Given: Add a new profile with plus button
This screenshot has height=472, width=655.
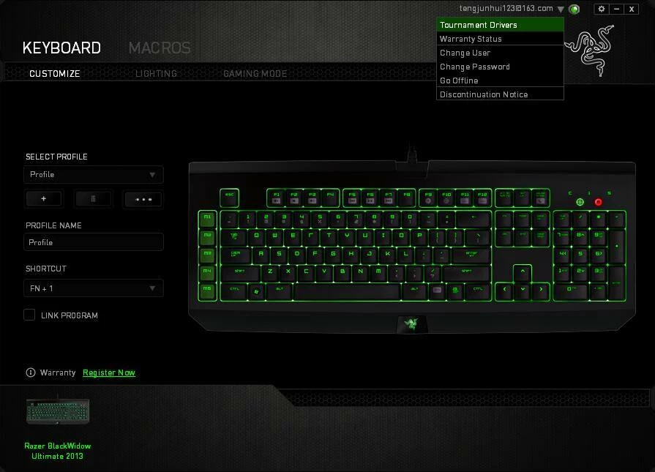Looking at the screenshot, I should (44, 199).
